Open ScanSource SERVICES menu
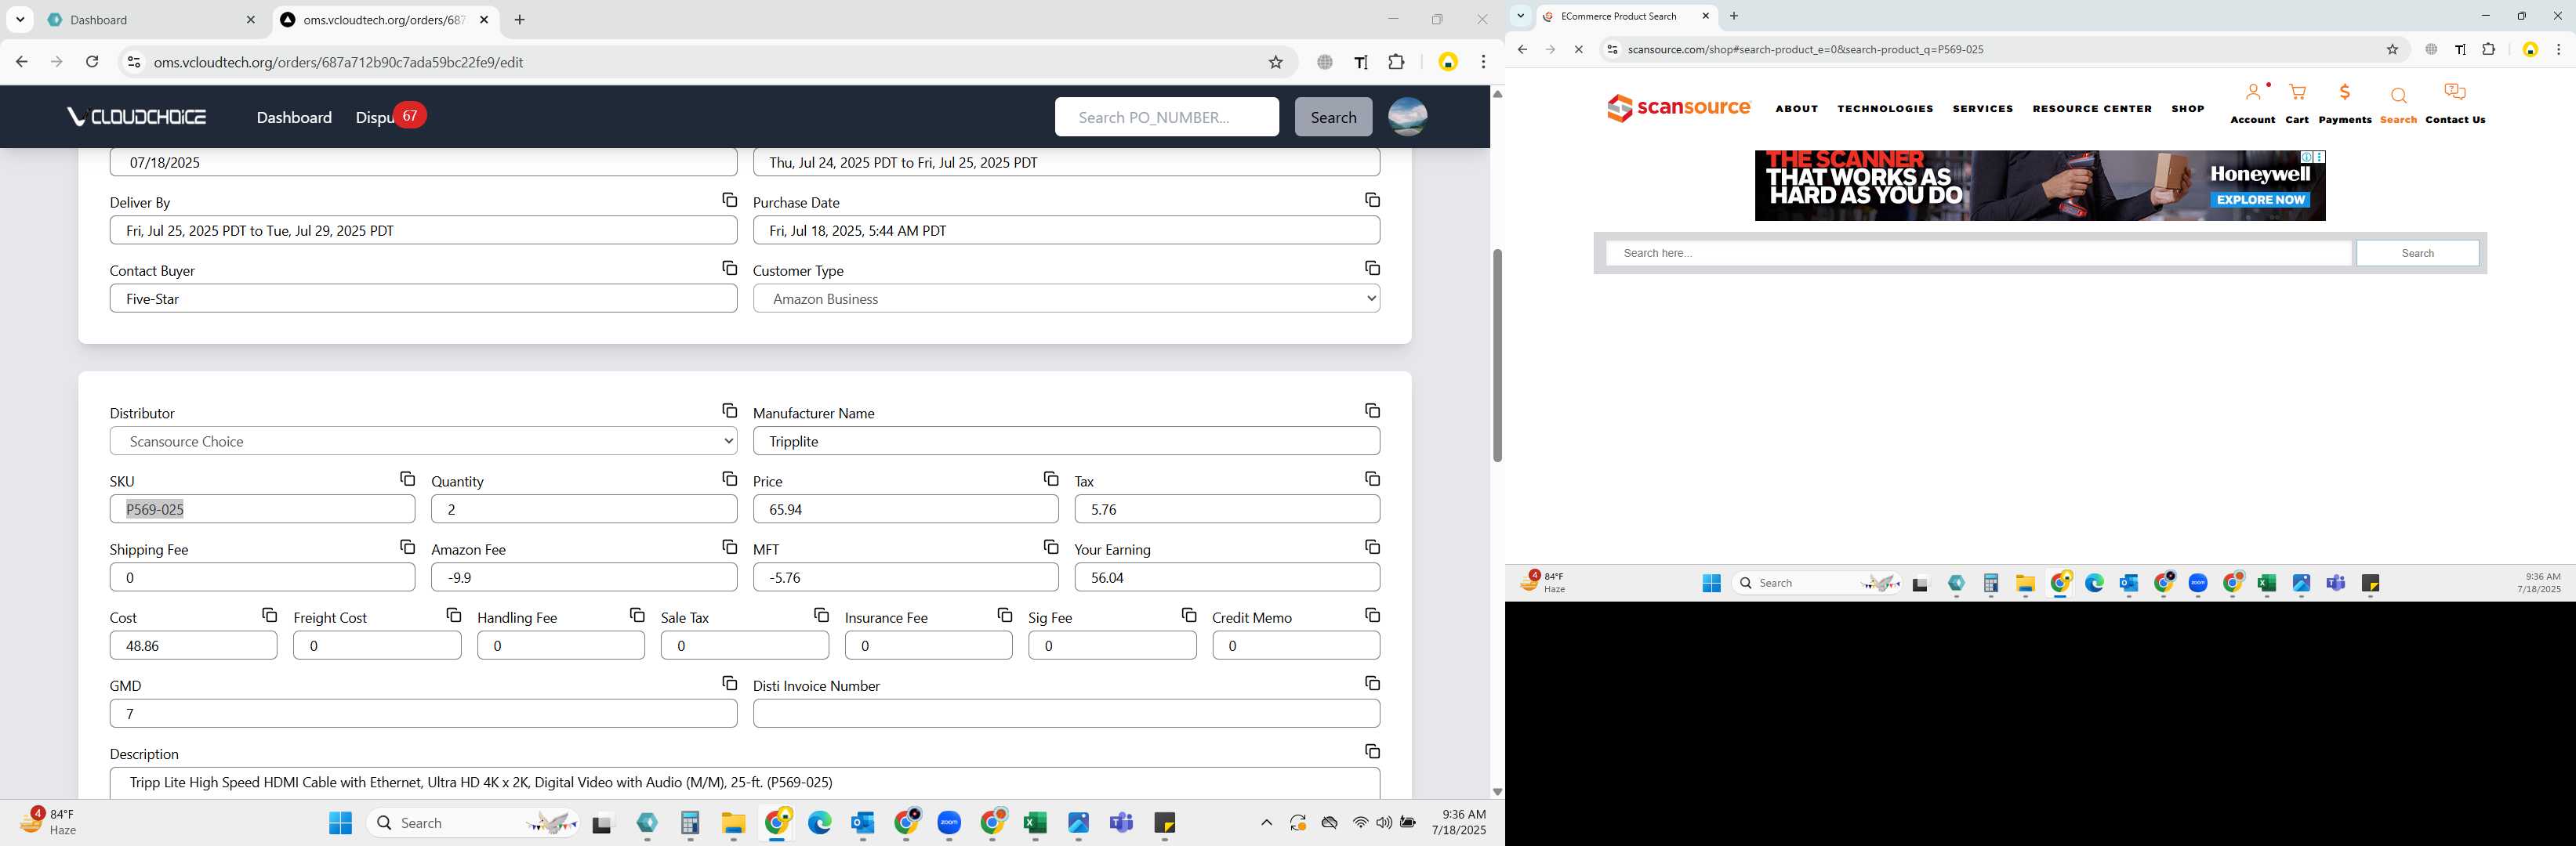The width and height of the screenshot is (2576, 846). [1982, 109]
